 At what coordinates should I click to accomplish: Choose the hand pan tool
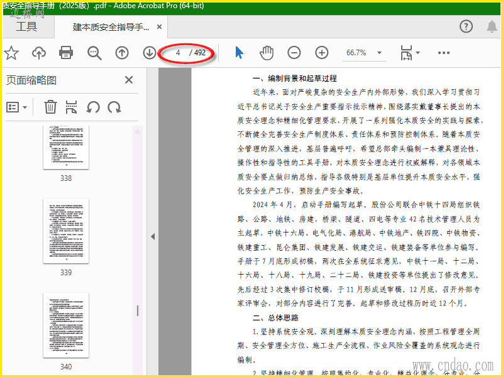[267, 53]
